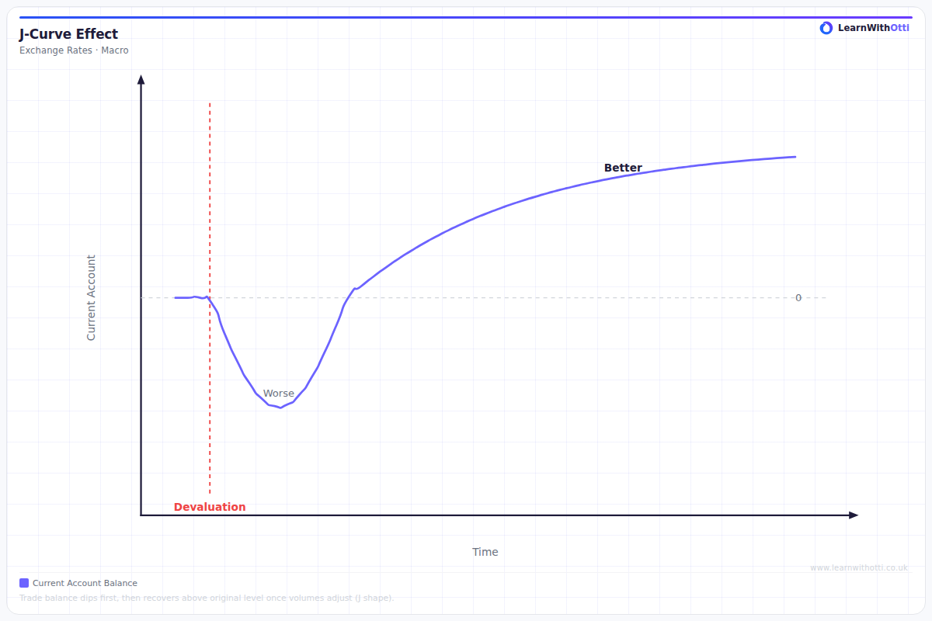This screenshot has height=621, width=932.
Task: Click the Current Account axis label
Action: tap(91, 298)
